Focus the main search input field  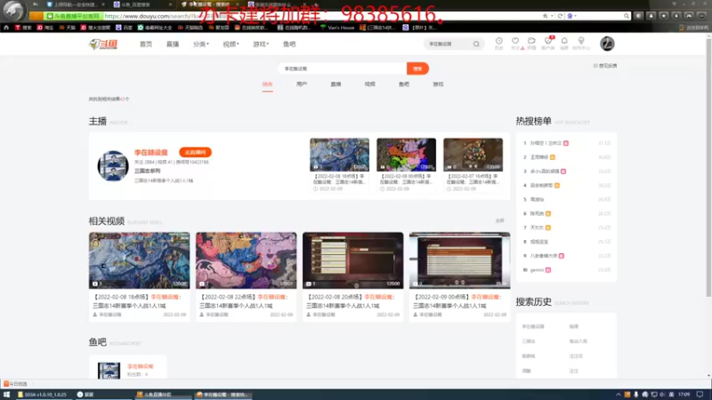click(x=343, y=68)
